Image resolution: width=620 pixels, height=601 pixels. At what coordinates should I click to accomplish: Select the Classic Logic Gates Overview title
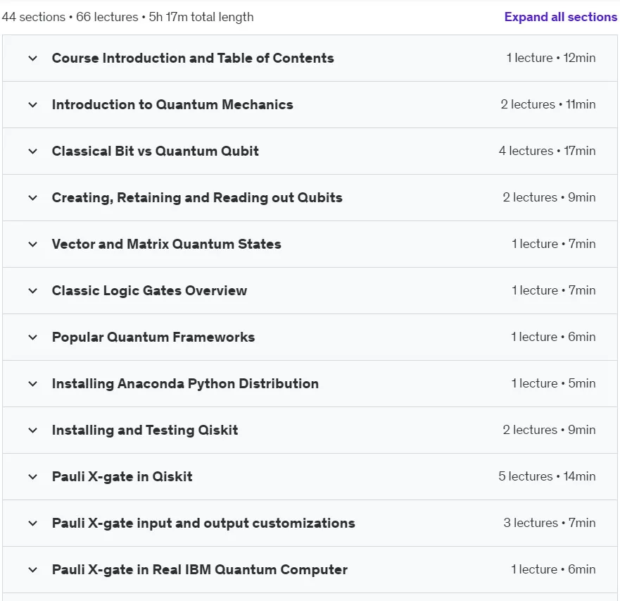[149, 290]
